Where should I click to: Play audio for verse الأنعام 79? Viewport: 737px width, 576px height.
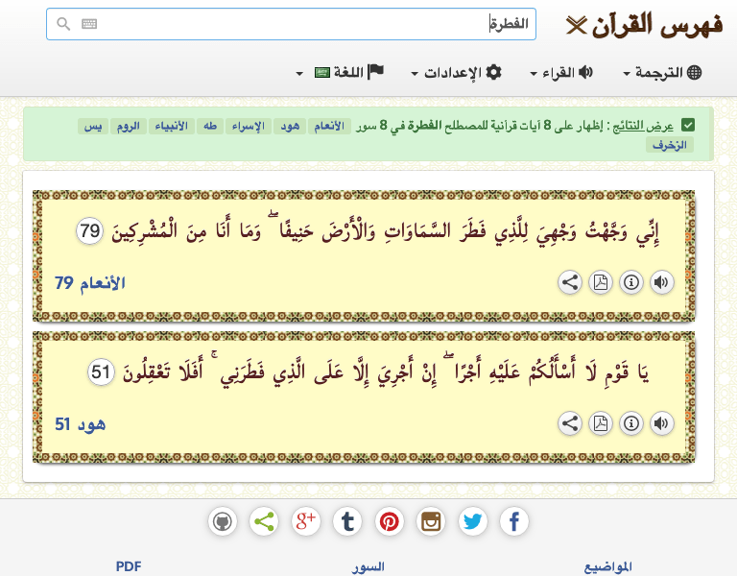point(662,282)
